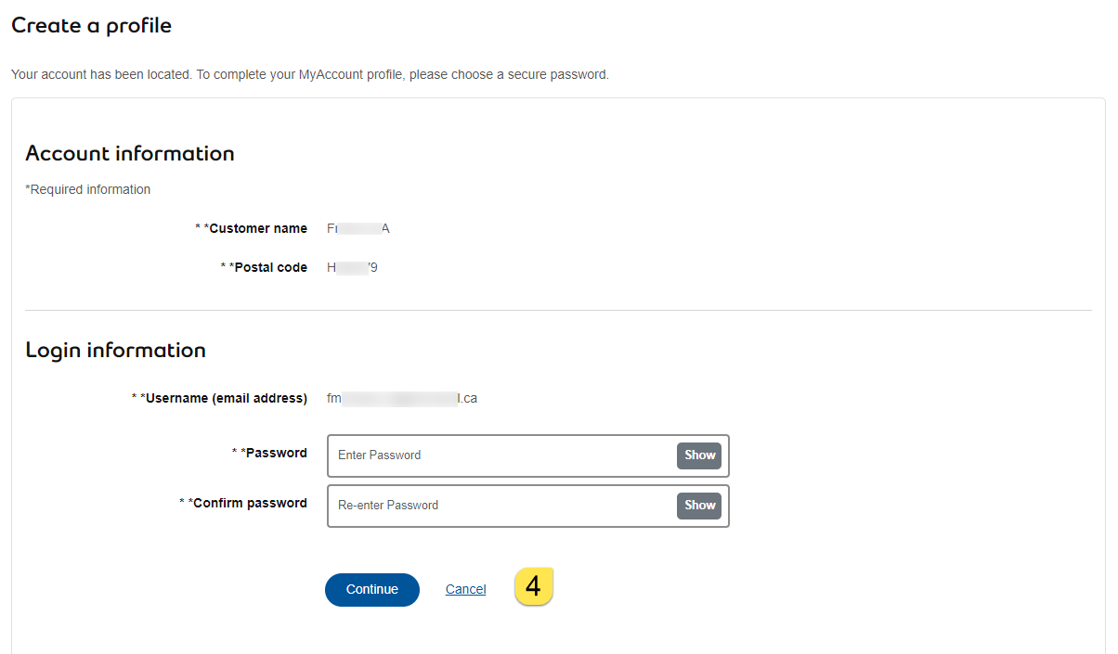Screen dimensions: 1118x654
Task: Show the Password field contents
Action: click(x=699, y=455)
